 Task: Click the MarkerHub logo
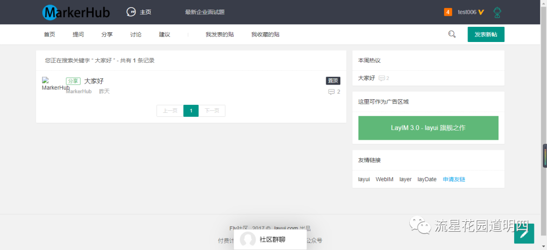[76, 12]
